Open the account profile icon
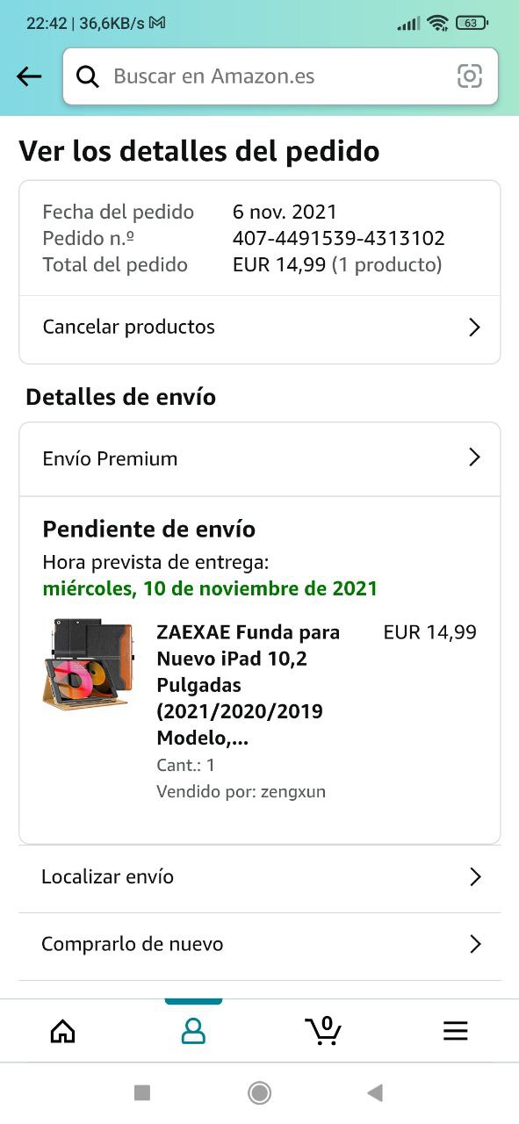Viewport: 519px width, 1124px height. 193,1031
